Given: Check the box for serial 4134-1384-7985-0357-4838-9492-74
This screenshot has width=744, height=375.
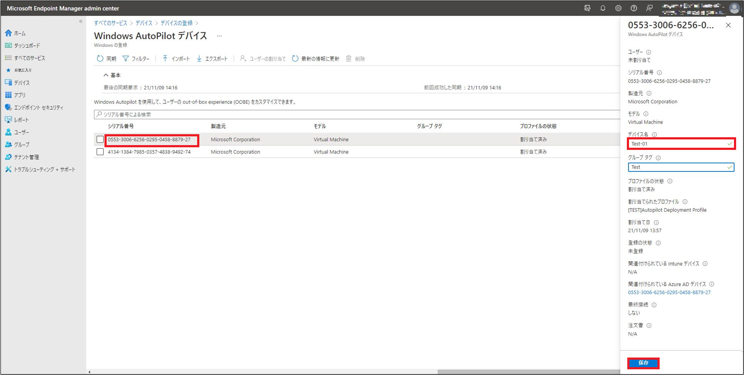Looking at the screenshot, I should click(x=100, y=152).
